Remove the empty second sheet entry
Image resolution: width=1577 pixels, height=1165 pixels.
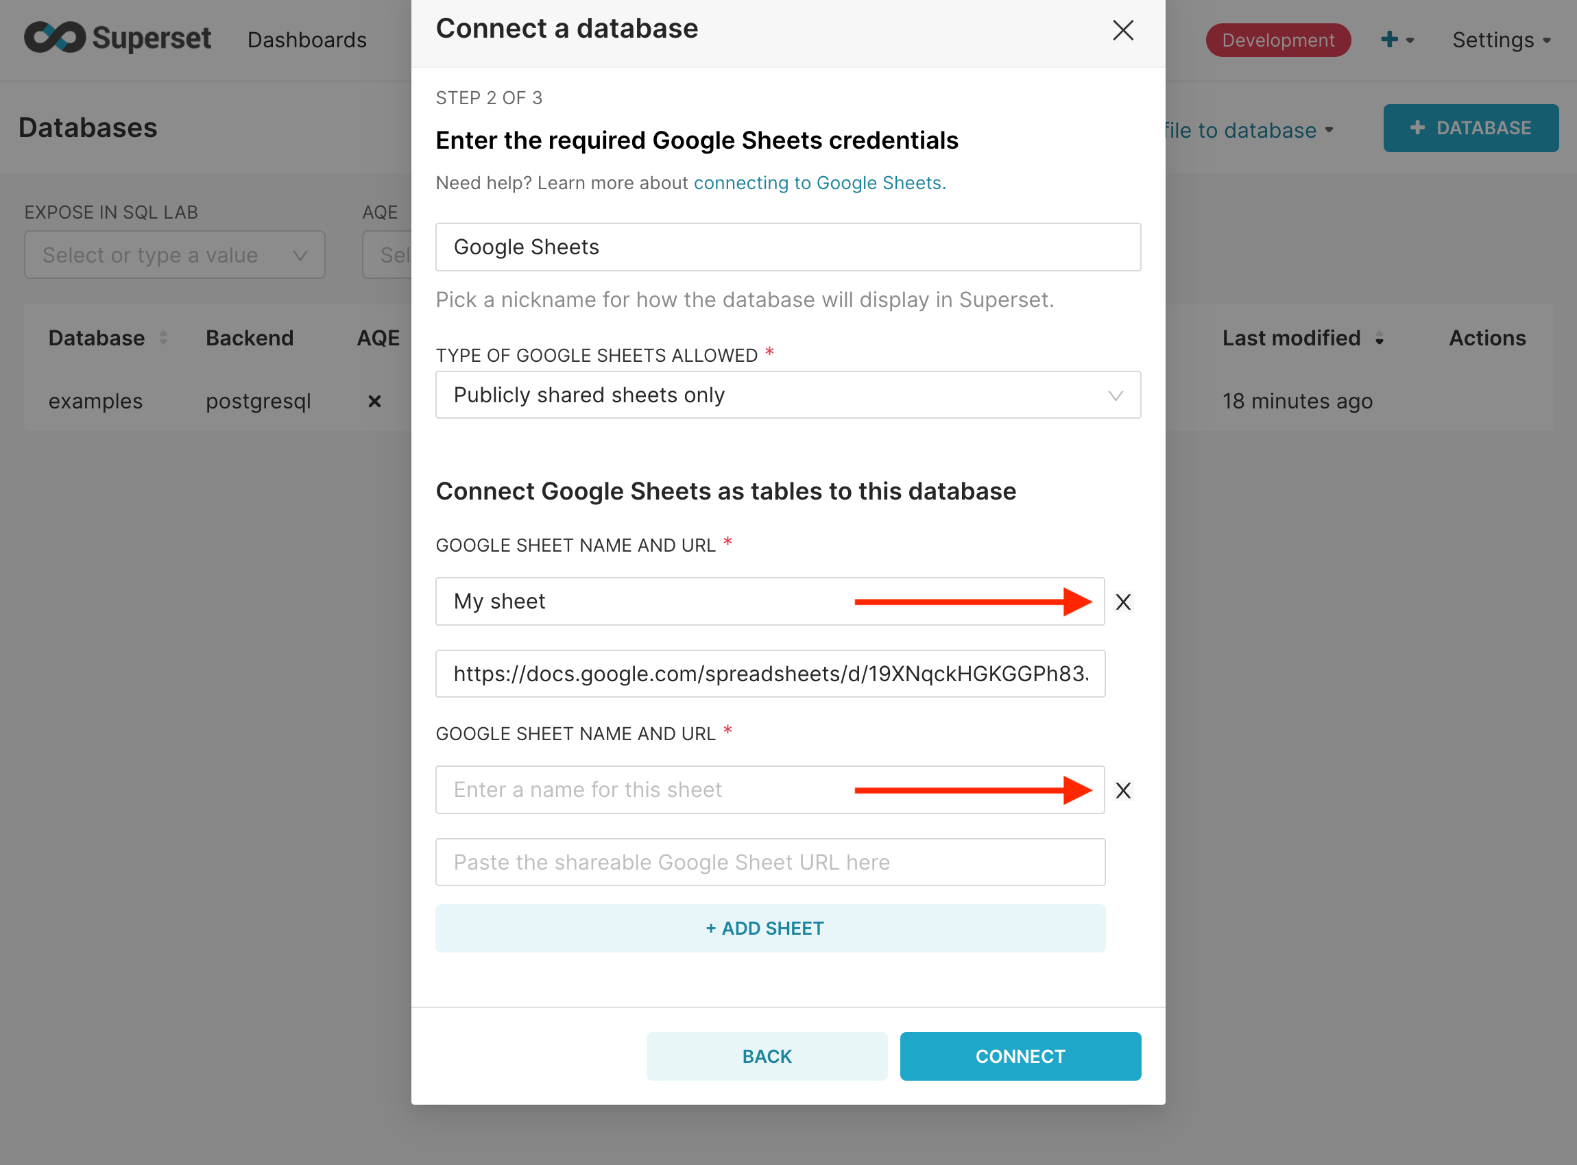[x=1122, y=790]
